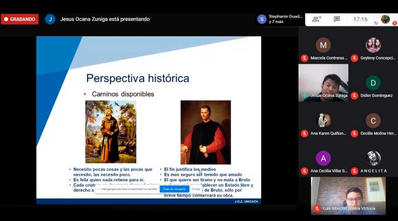Image resolution: width=398 pixels, height=221 pixels.
Task: Select Luis Alberto Cabrera Victoria video tile
Action: [348, 196]
